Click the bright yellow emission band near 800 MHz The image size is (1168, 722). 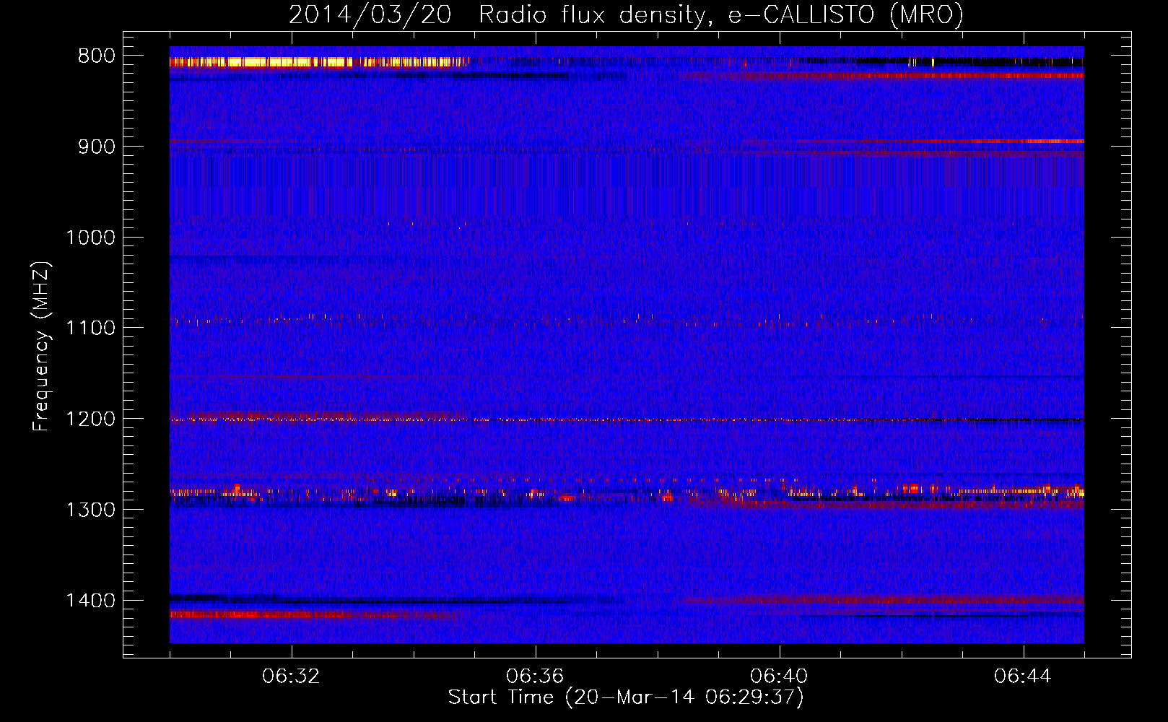click(x=319, y=62)
